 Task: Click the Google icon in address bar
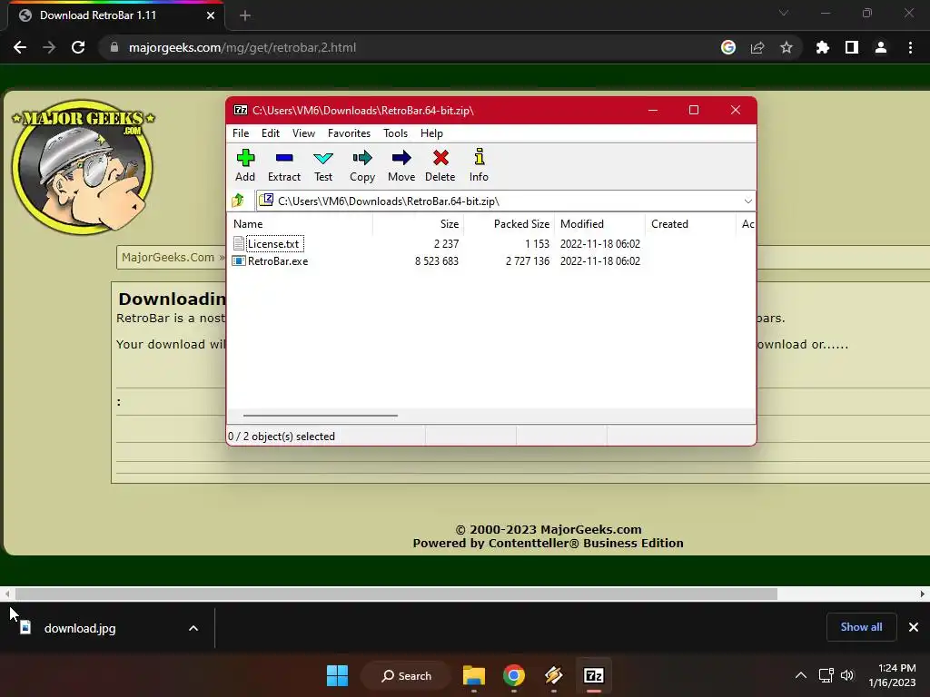click(728, 47)
